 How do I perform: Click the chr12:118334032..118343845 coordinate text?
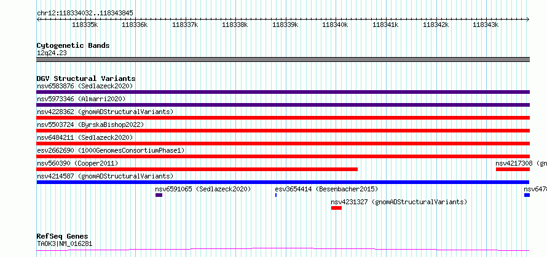[x=85, y=13]
